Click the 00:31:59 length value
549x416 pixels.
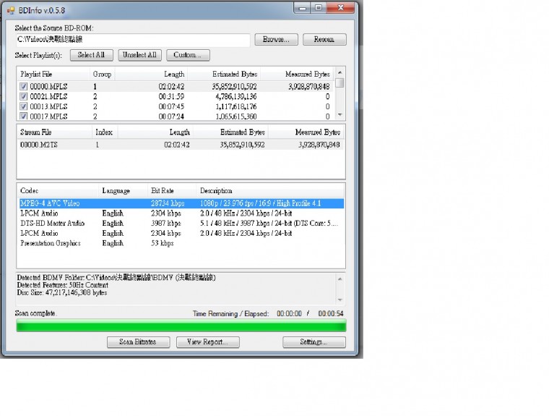coord(171,96)
